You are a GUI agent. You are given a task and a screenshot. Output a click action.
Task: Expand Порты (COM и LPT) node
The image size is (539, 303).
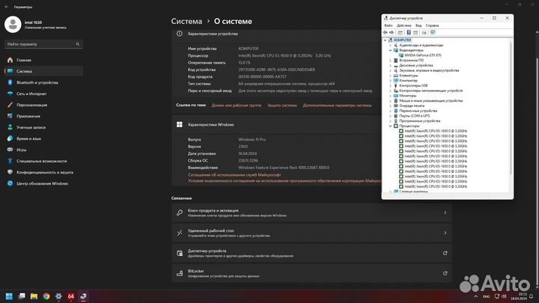click(390, 116)
